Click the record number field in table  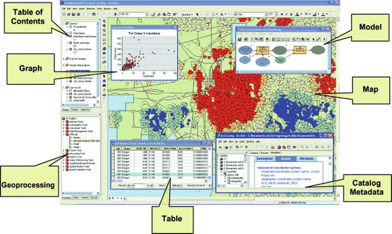point(140,185)
